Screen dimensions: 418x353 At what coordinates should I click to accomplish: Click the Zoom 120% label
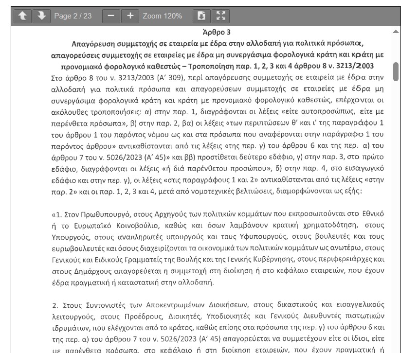pyautogui.click(x=162, y=16)
